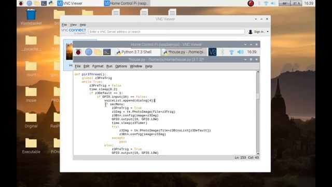Select the count desktop folder
The image size is (332, 187).
(x=31, y=69)
